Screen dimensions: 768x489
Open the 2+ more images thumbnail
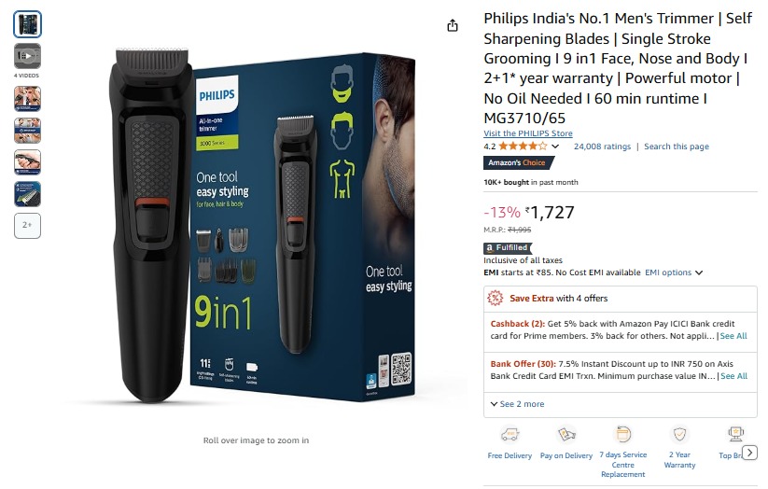(27, 226)
